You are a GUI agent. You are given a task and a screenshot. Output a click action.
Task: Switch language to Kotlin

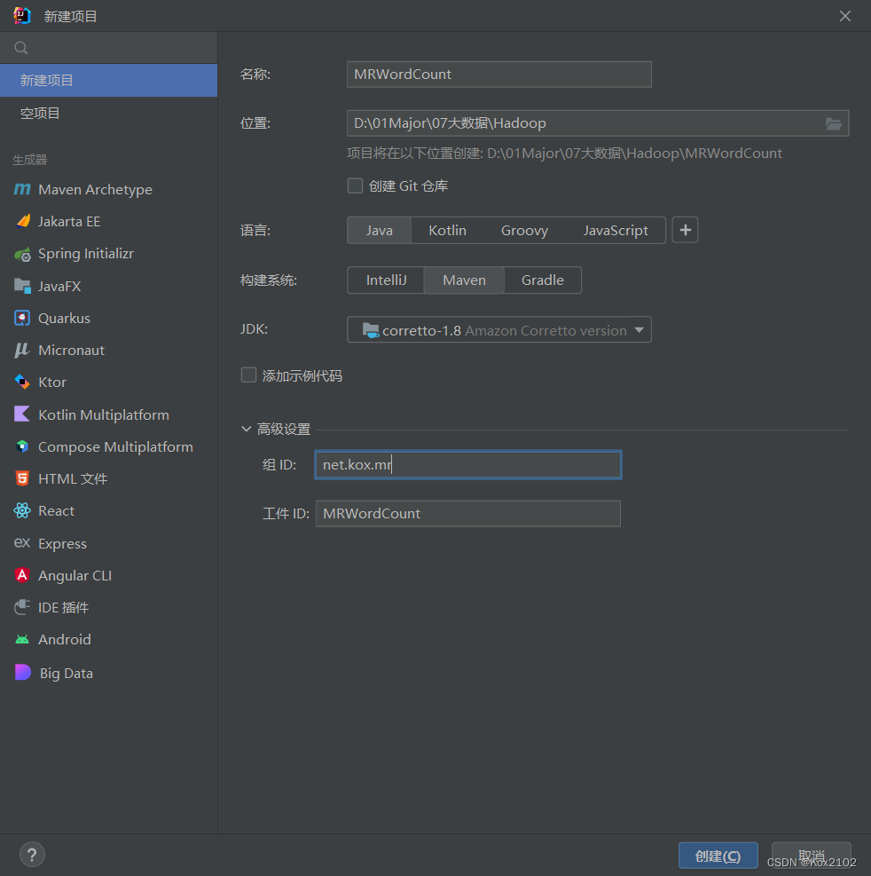click(447, 230)
